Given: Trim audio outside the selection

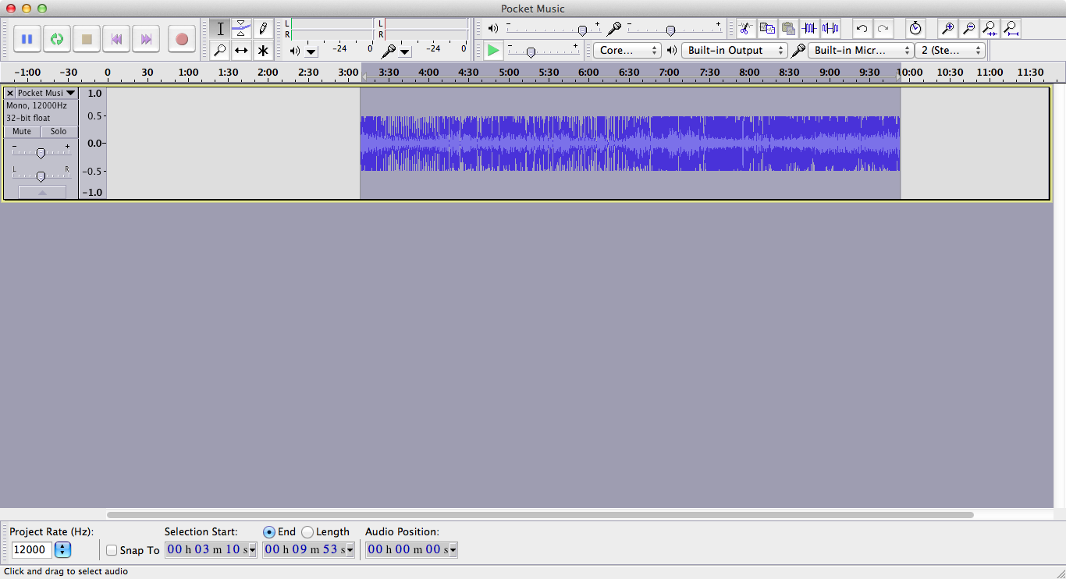Looking at the screenshot, I should pyautogui.click(x=809, y=28).
